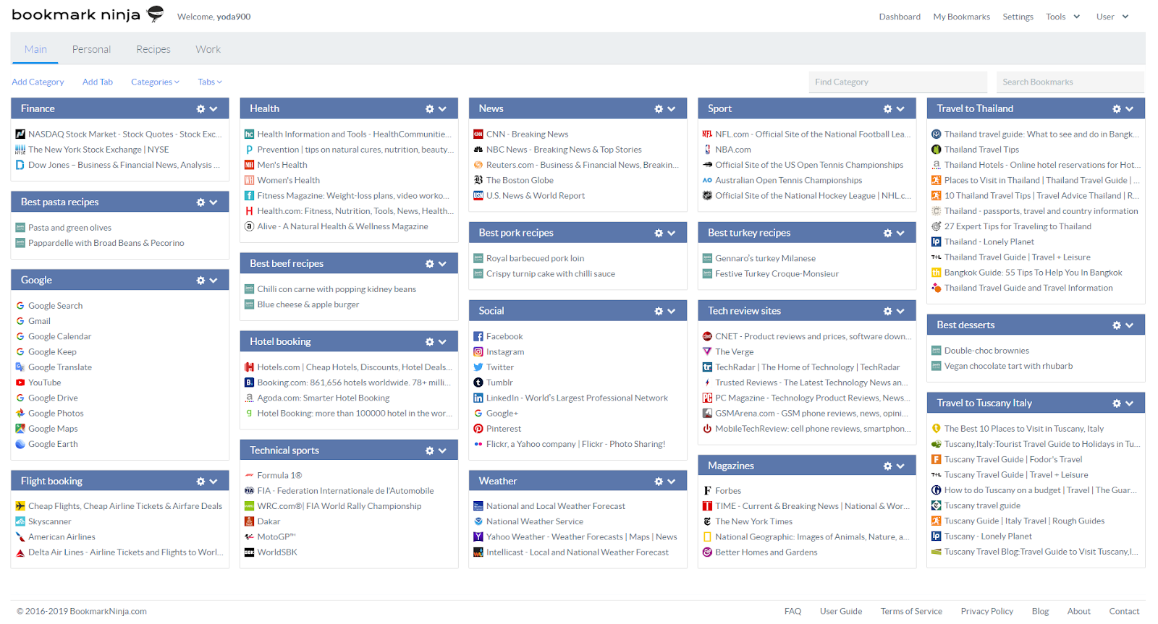This screenshot has width=1158, height=624.
Task: Open the News category gear settings
Action: click(659, 109)
